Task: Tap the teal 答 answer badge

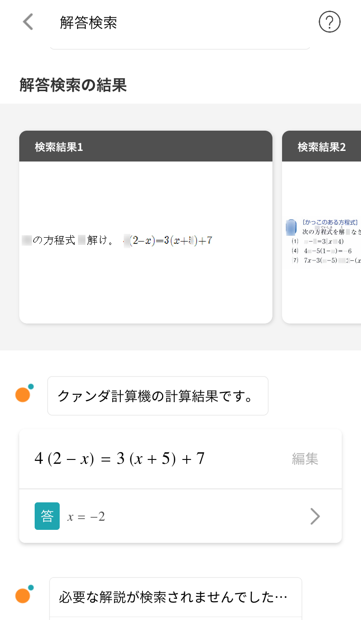Action: tap(47, 516)
